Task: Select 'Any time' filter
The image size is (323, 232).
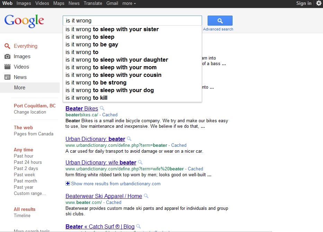Action: click(24, 150)
